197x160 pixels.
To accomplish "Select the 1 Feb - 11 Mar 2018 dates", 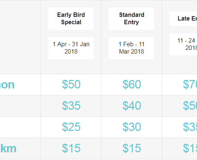I will coord(131,48).
